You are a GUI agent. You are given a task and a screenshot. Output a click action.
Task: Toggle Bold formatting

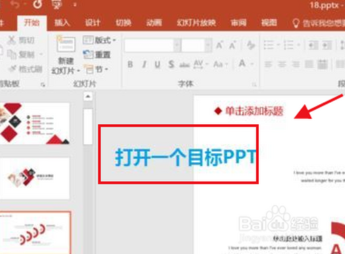point(130,64)
